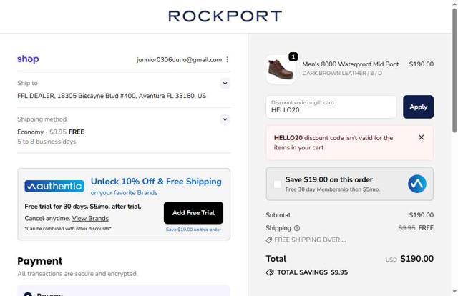Expand the Ship to address section

pos(225,84)
